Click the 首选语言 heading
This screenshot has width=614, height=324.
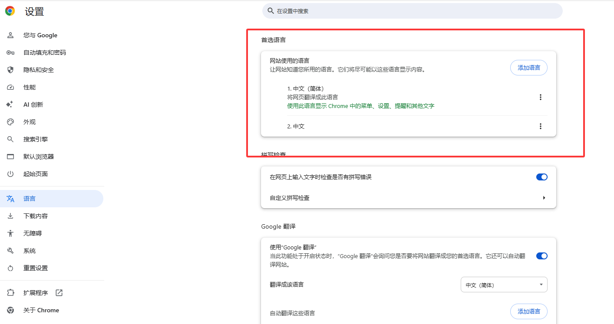coord(274,40)
